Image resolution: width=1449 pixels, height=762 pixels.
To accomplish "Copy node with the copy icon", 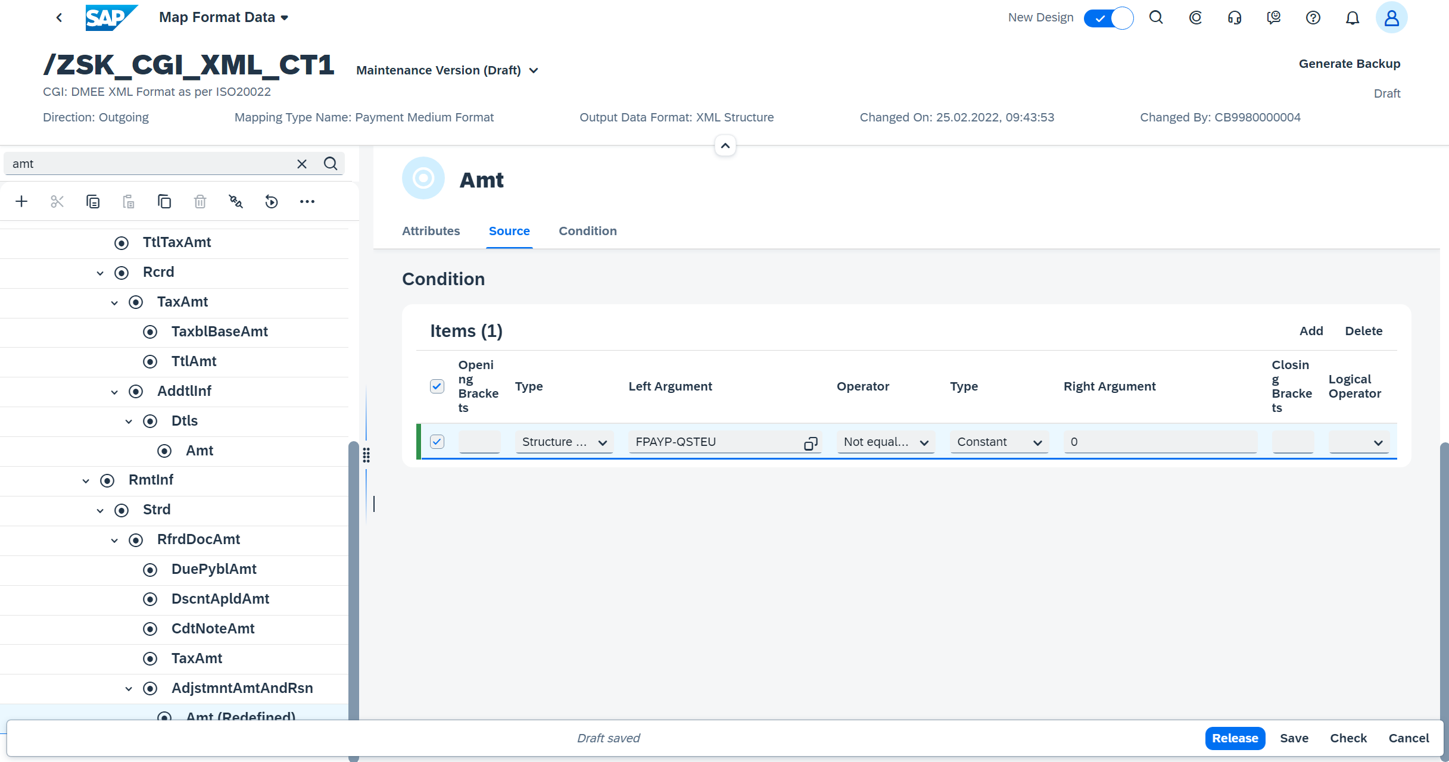I will (x=93, y=201).
